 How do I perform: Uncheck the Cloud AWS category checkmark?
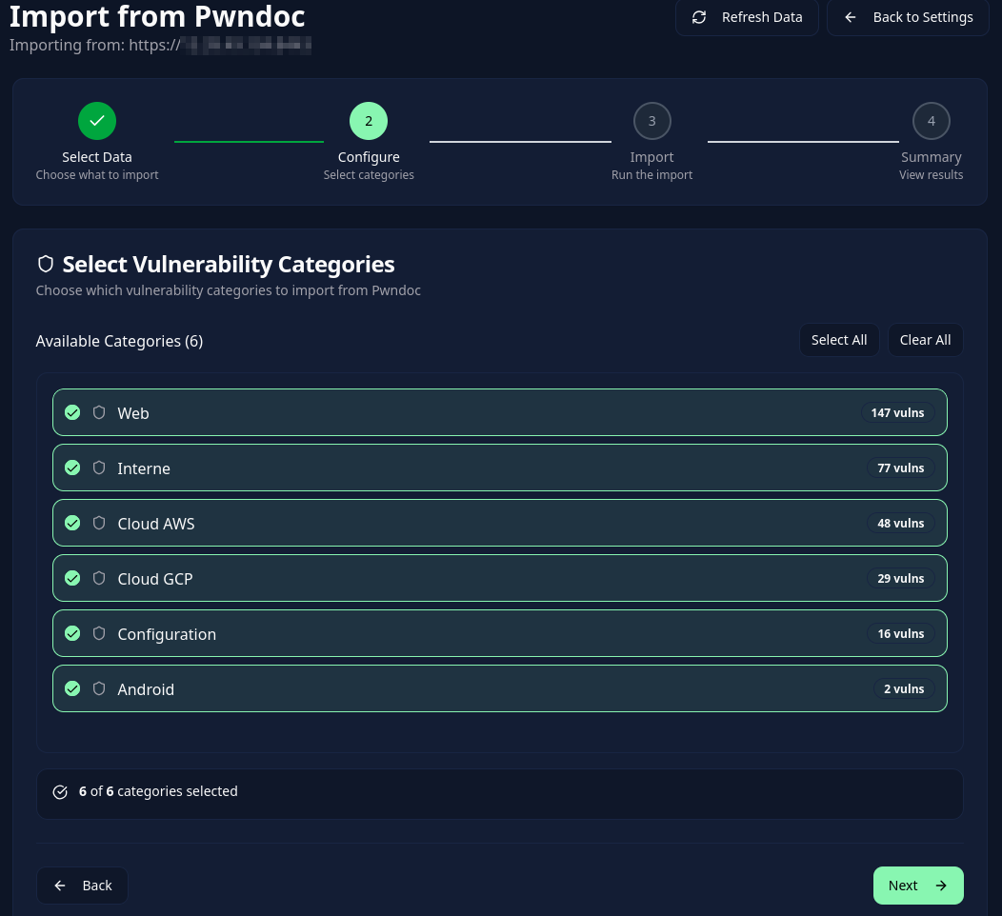72,523
